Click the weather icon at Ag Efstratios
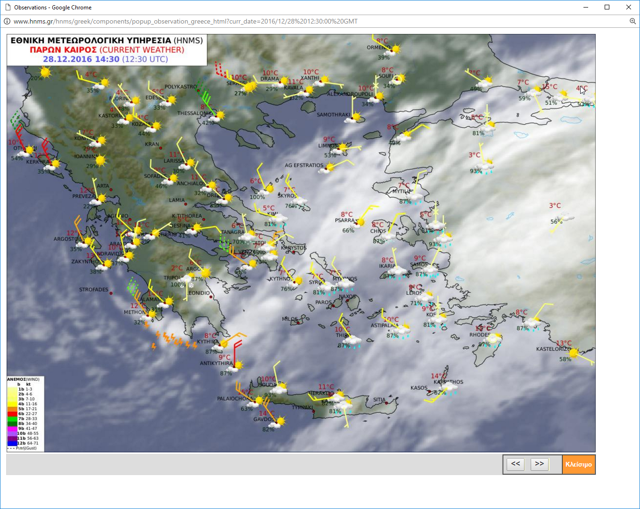This screenshot has height=509, width=640. pos(327,168)
